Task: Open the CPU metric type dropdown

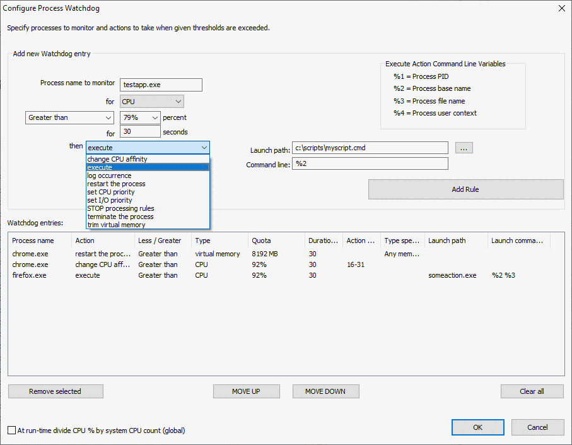Action: pyautogui.click(x=151, y=102)
